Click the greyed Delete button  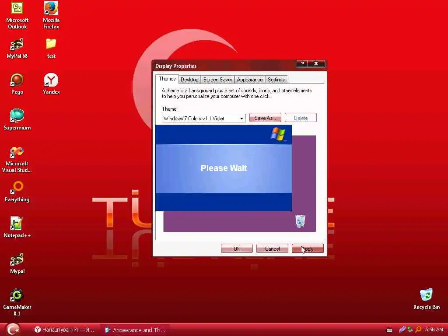click(x=301, y=118)
